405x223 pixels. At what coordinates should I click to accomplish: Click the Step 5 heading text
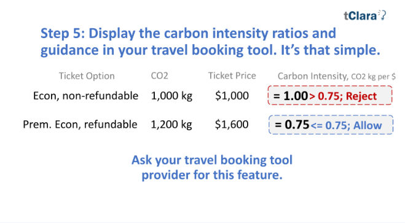point(210,42)
